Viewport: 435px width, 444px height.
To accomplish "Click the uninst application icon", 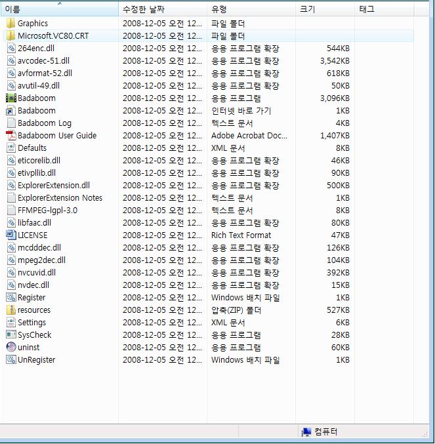I will [11, 347].
